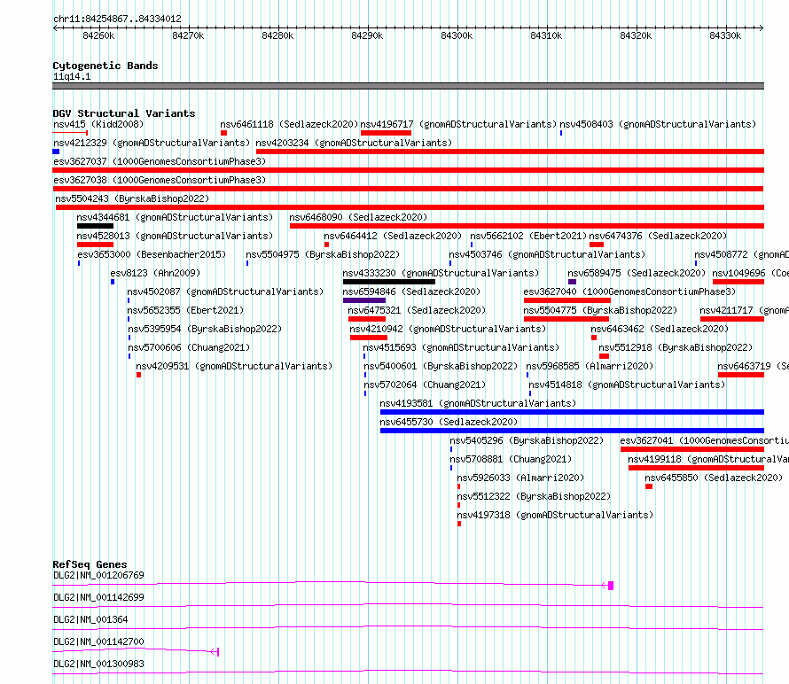Image resolution: width=789 pixels, height=684 pixels.
Task: Open nsv5968585 (Almarri2020) label
Action: pos(590,366)
